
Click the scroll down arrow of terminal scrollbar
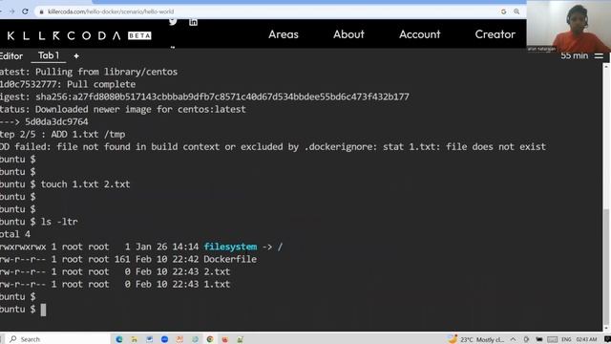click(606, 329)
